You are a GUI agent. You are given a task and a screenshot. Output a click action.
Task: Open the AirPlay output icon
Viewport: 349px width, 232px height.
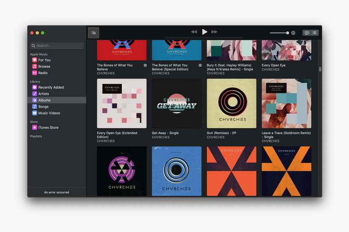(293, 33)
